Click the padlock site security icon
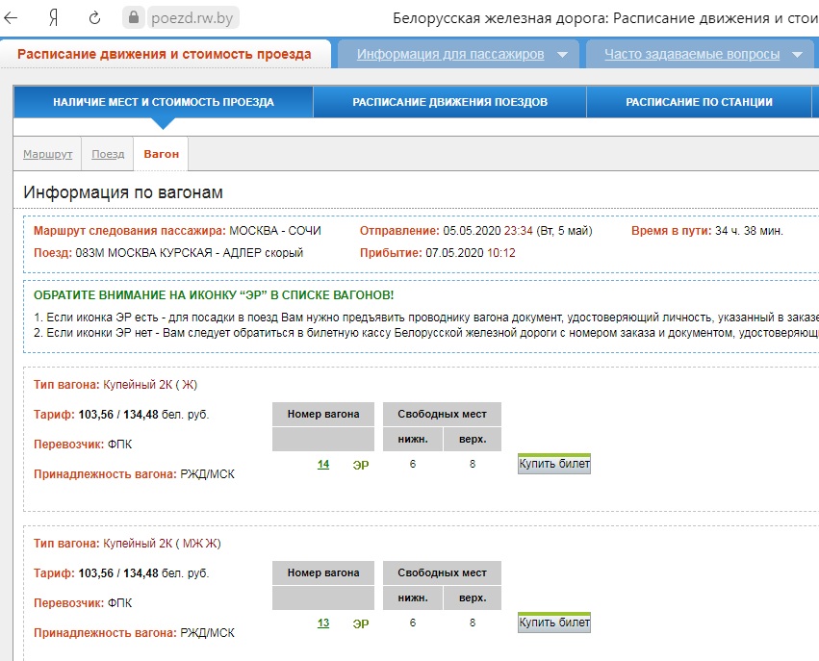This screenshot has height=661, width=819. click(x=133, y=18)
